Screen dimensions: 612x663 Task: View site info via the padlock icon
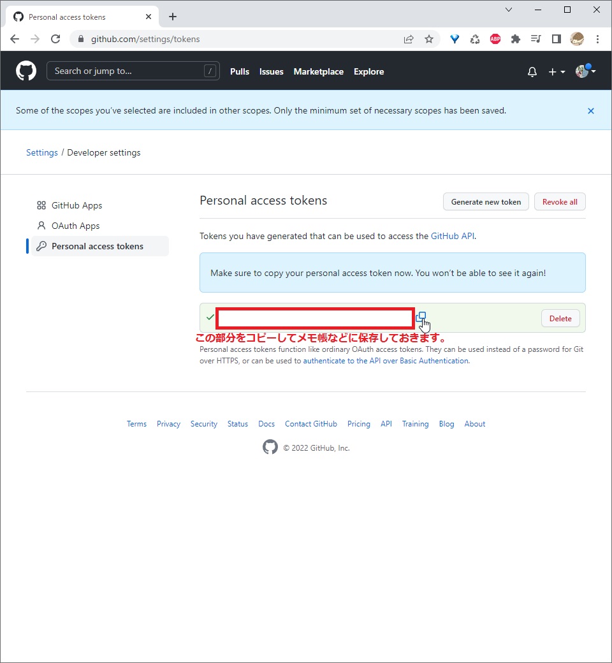81,39
